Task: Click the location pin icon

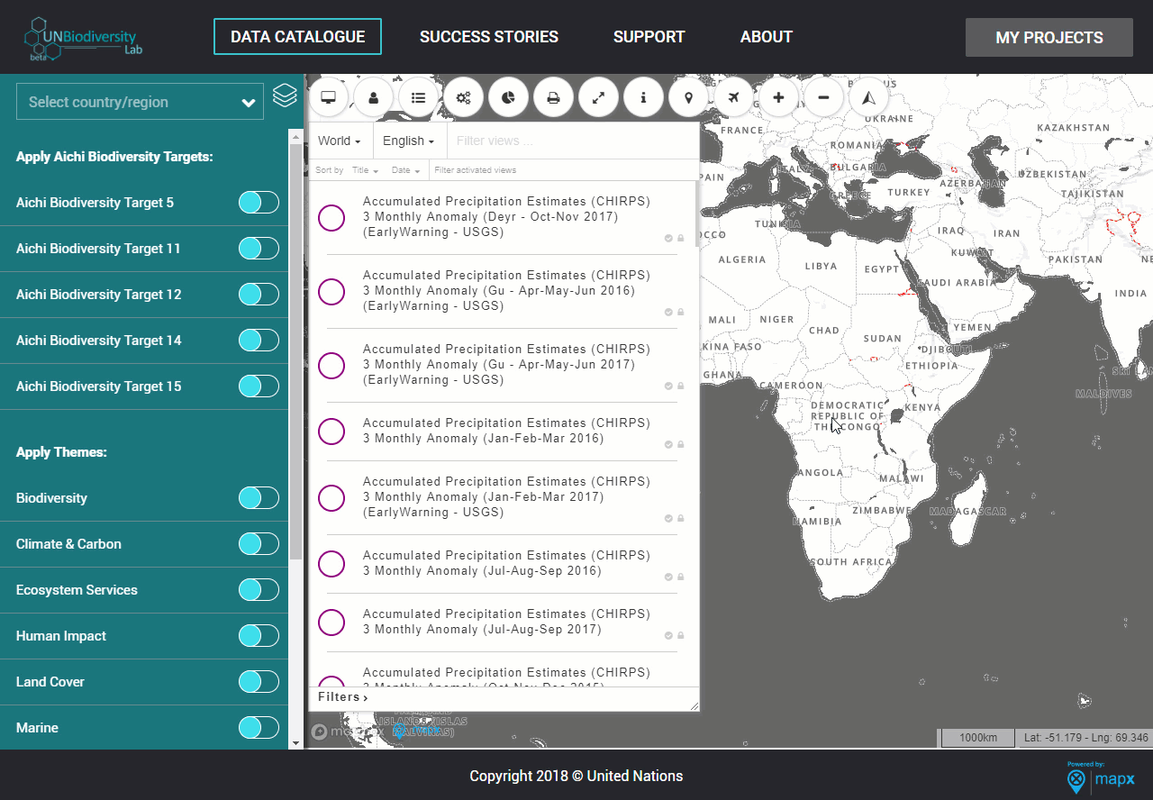Action: pyautogui.click(x=689, y=97)
